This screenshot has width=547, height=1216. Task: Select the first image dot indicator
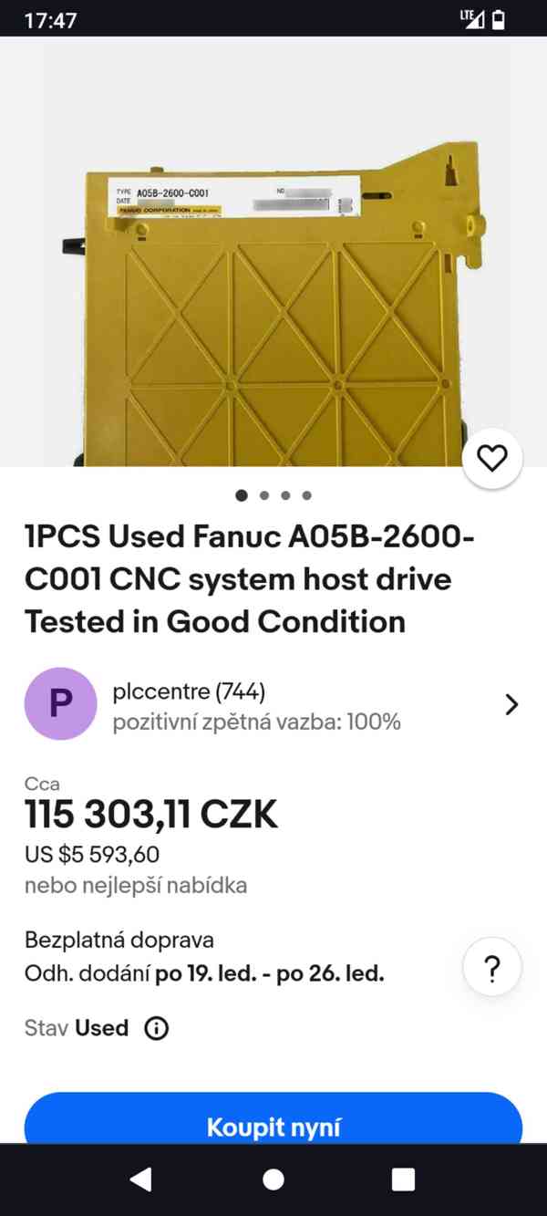click(x=242, y=495)
